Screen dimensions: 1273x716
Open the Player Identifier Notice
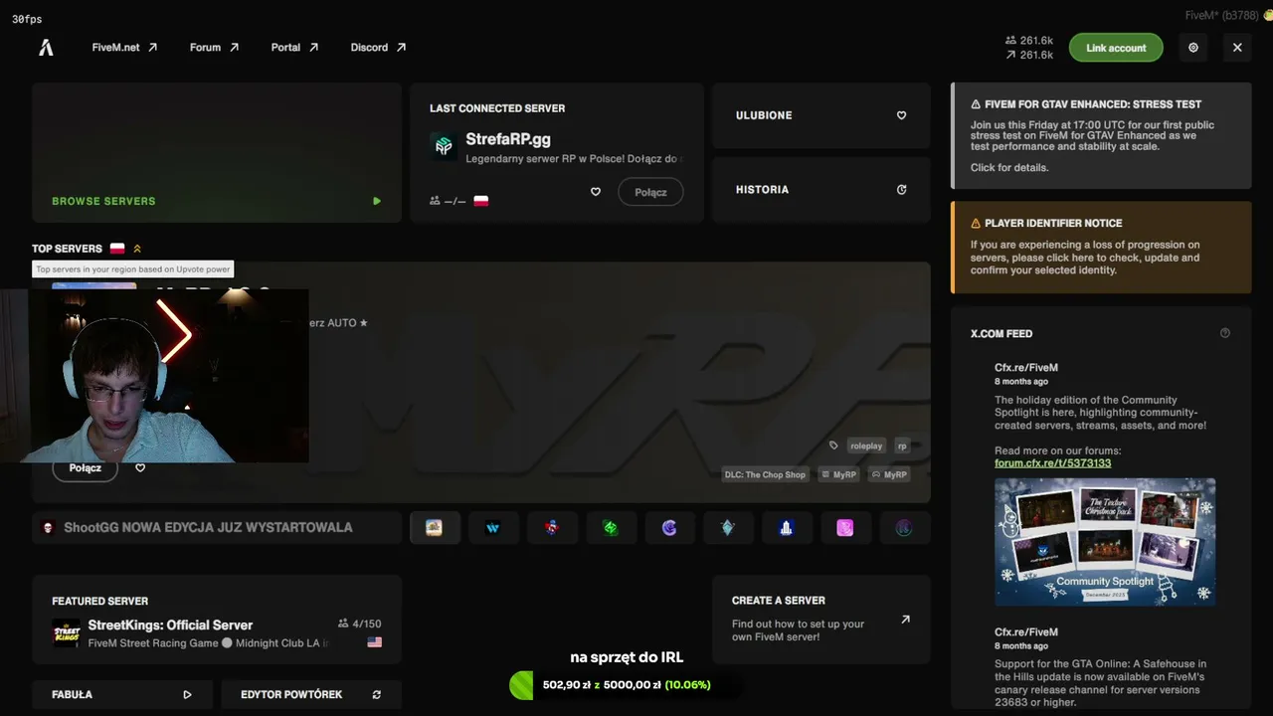point(1101,248)
